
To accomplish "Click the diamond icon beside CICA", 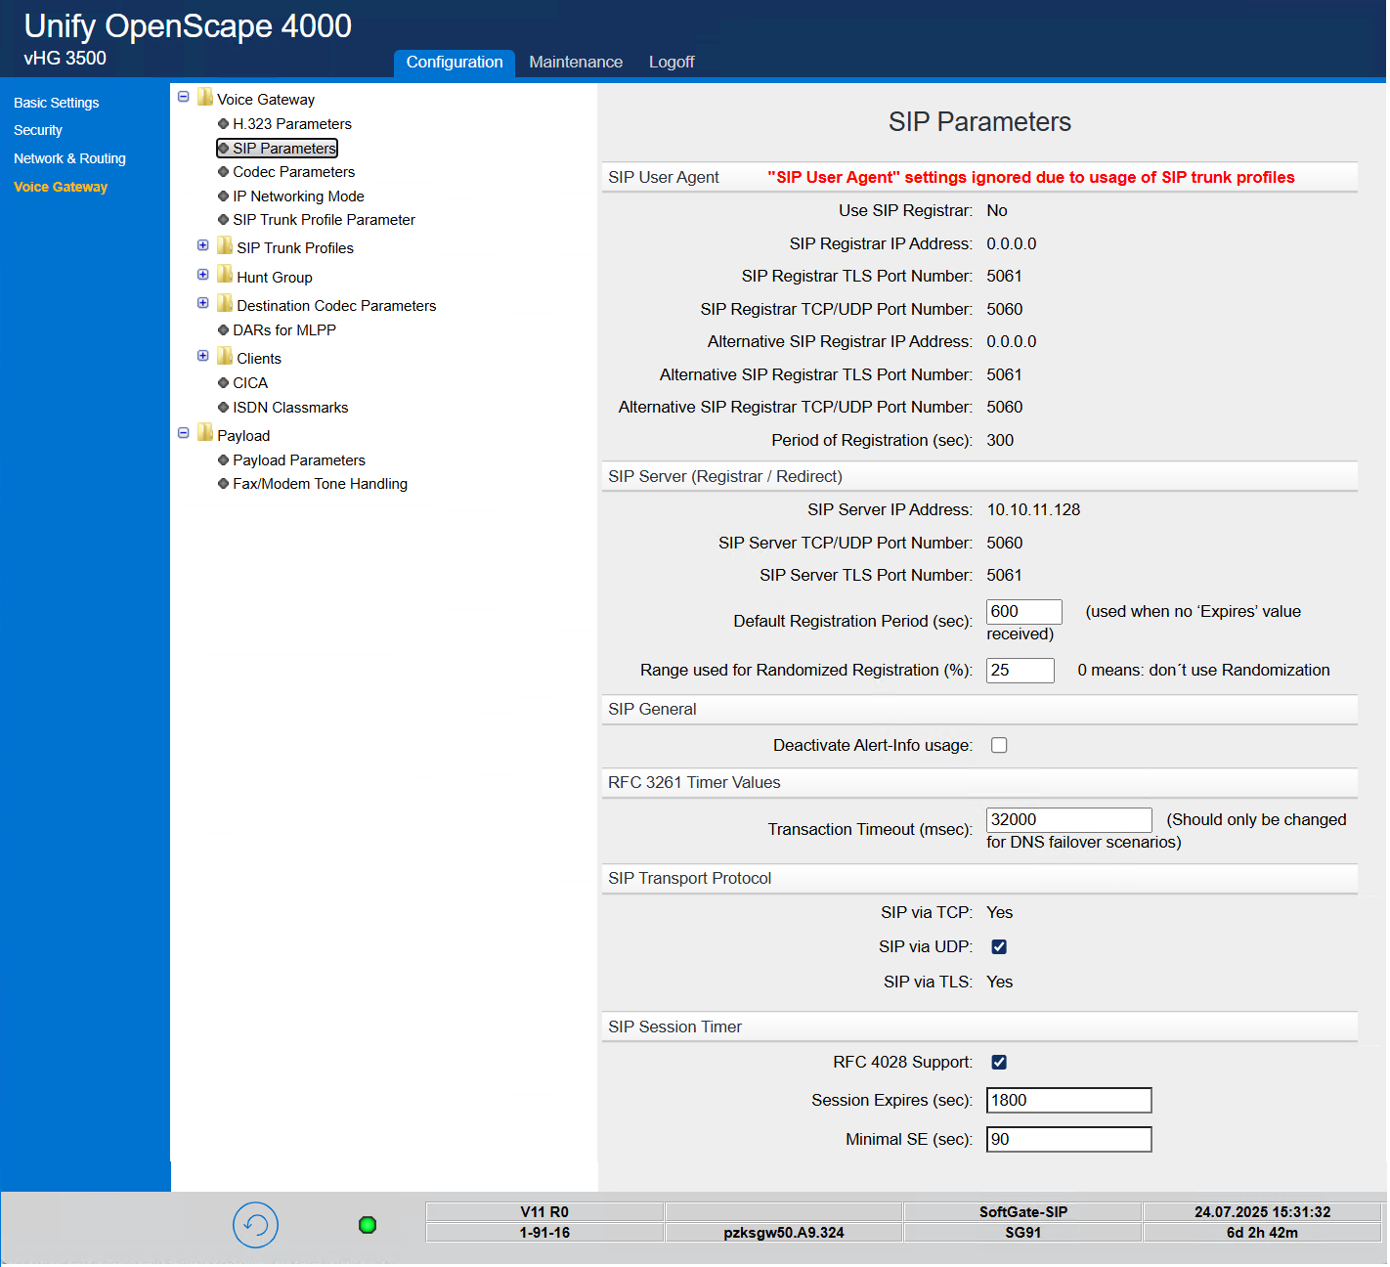I will (x=223, y=382).
